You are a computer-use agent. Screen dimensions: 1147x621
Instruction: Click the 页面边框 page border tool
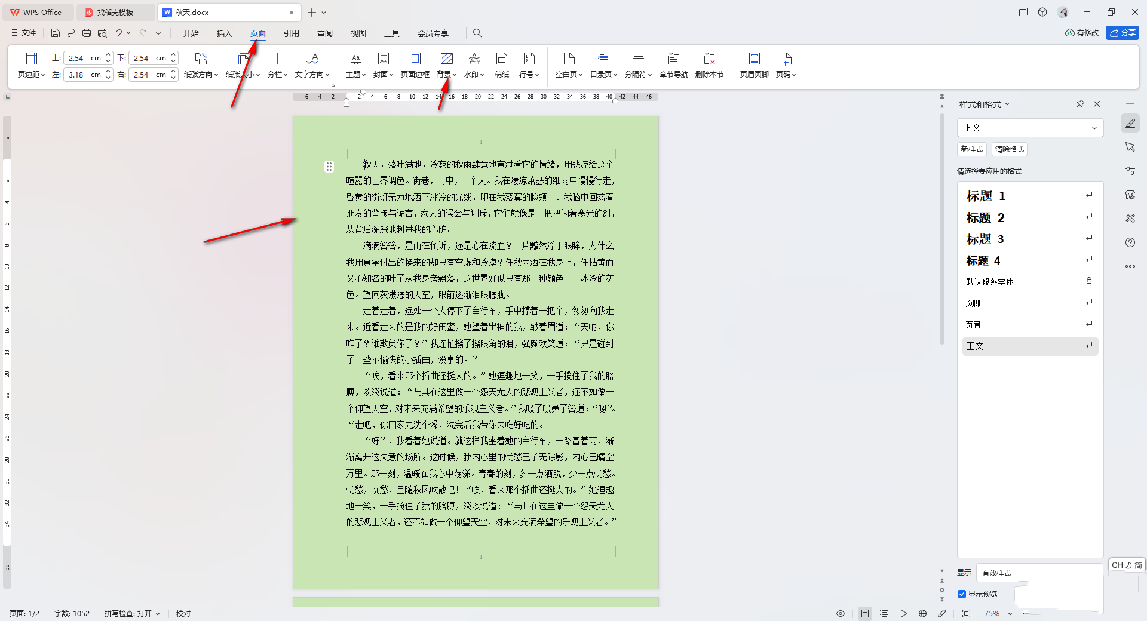[415, 65]
